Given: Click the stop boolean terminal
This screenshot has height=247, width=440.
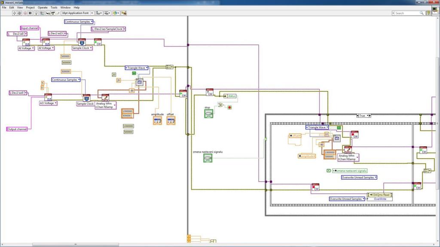Looking at the screenshot, I should coord(208,114).
